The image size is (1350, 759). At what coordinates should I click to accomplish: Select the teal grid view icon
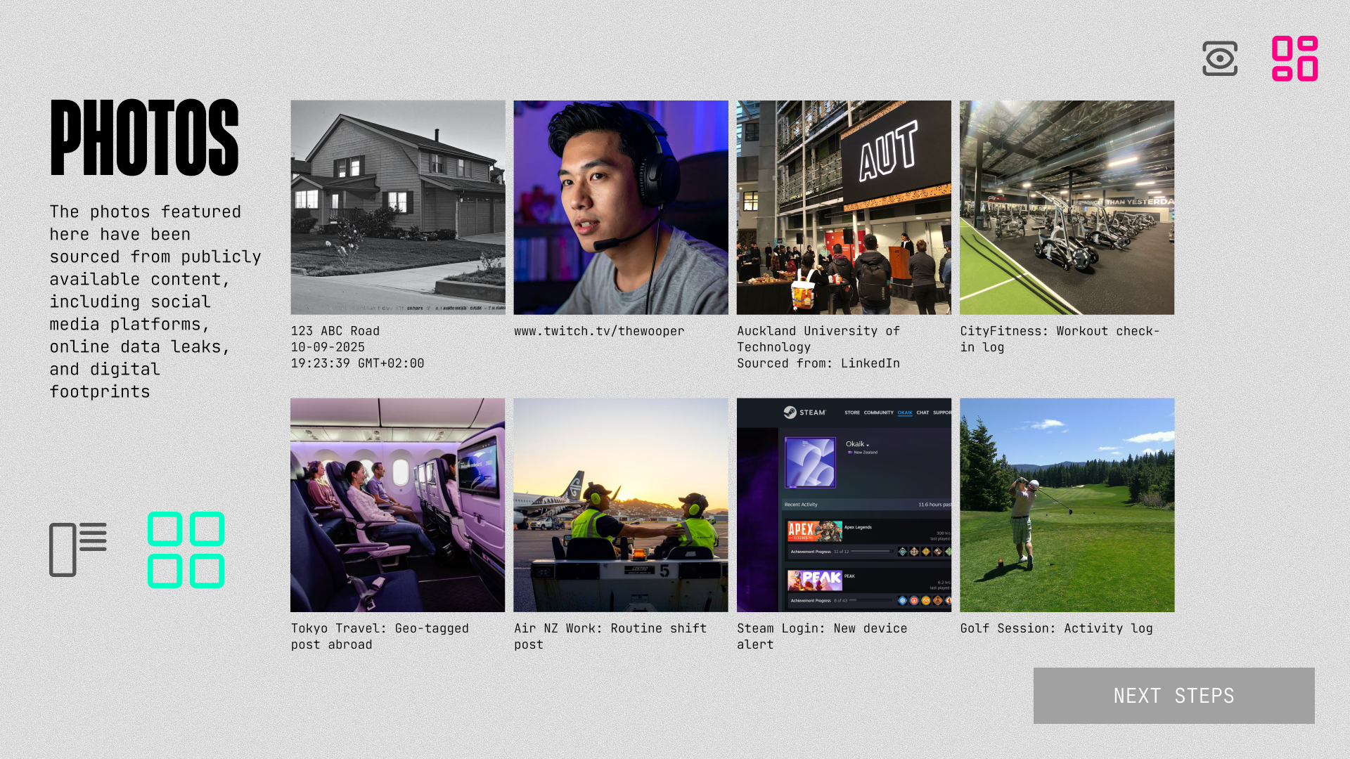(186, 550)
